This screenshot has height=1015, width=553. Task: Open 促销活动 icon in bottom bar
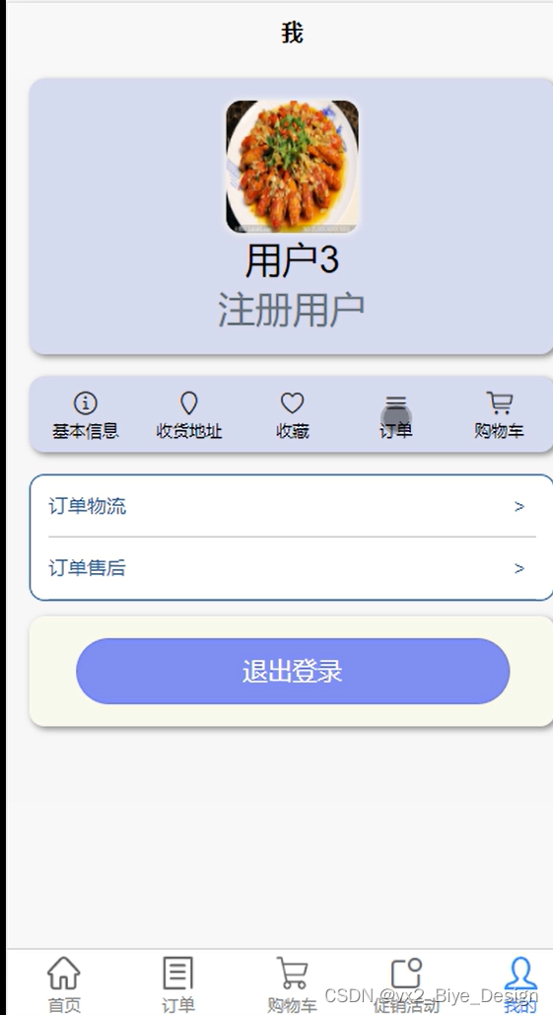407,973
